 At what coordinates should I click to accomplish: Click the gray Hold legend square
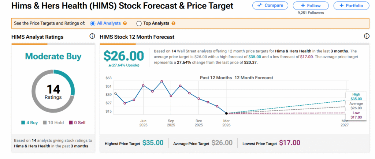[x=45, y=123]
